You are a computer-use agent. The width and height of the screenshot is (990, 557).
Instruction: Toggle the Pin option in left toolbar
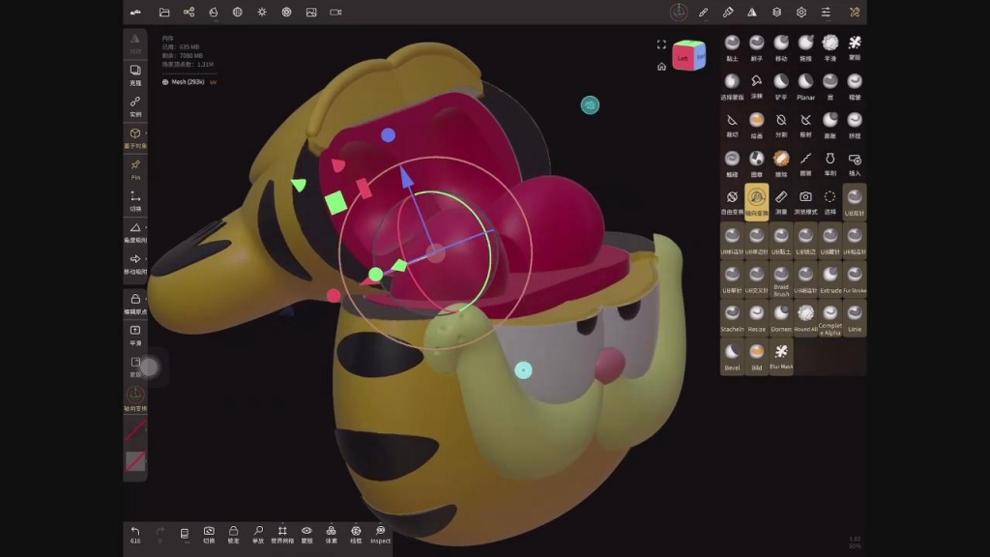(135, 169)
